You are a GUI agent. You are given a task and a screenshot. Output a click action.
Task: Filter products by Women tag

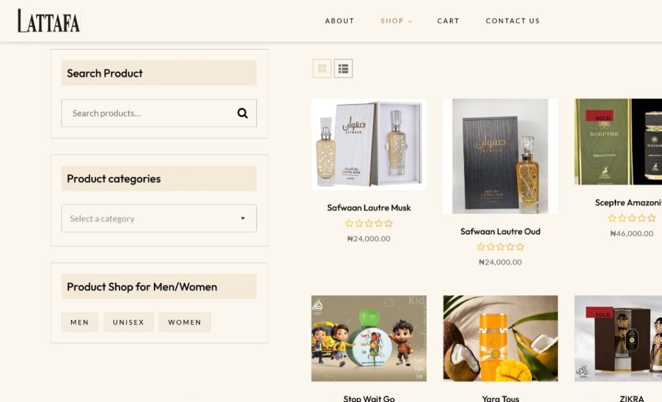pos(184,323)
